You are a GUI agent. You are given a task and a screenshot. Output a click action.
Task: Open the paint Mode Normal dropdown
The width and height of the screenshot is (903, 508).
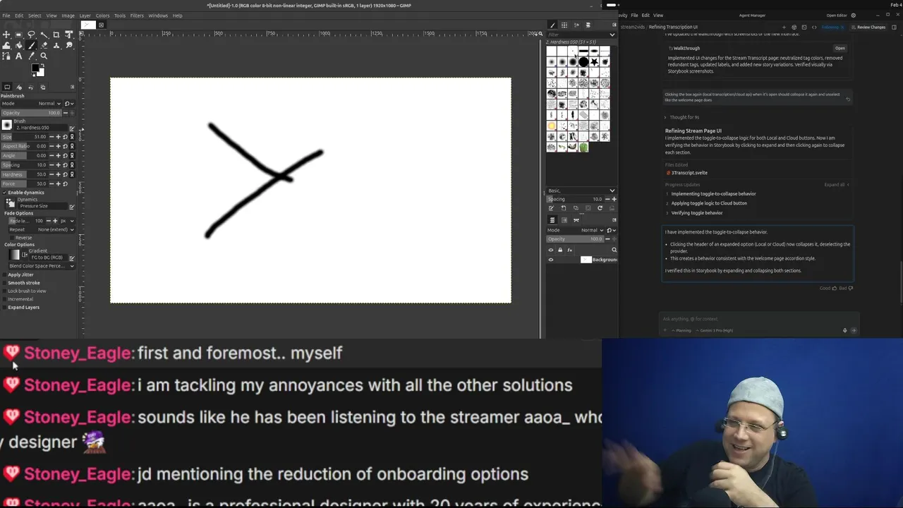pyautogui.click(x=31, y=104)
